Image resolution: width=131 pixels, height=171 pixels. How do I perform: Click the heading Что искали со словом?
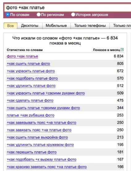coord(65,40)
